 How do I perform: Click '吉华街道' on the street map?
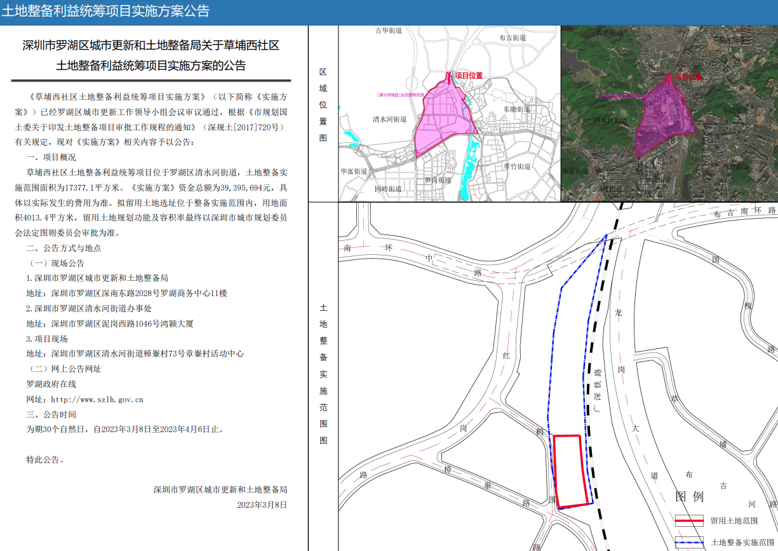(389, 31)
